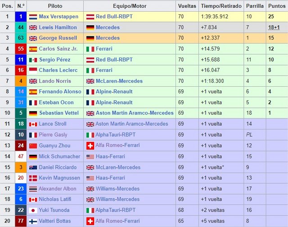Click the Australian flag next to Daniel Ricciardo
288x227 pixels.
pos(33,167)
